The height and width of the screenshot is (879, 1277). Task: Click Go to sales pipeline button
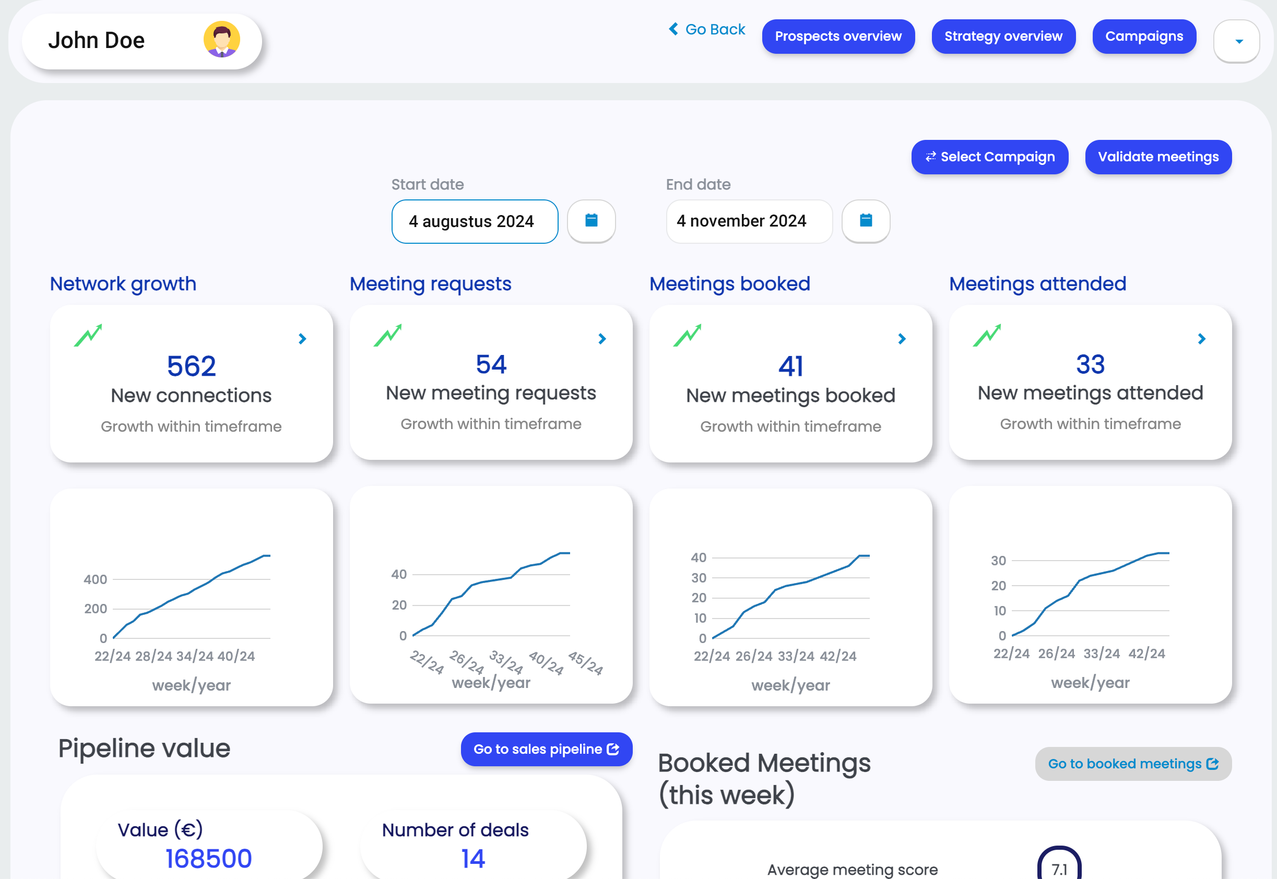(x=546, y=749)
